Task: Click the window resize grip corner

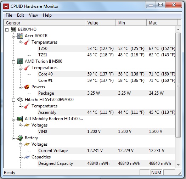Action: 180,173
